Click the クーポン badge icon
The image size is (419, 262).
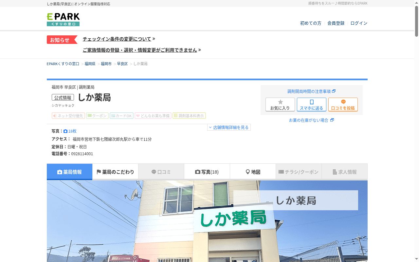[89, 116]
